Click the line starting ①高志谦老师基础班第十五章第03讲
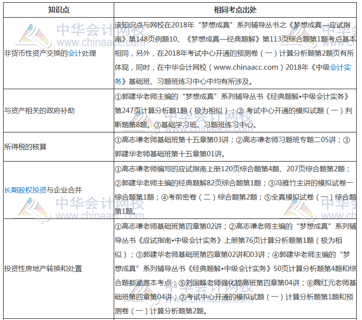The width and height of the screenshot is (362, 320). coord(232,140)
